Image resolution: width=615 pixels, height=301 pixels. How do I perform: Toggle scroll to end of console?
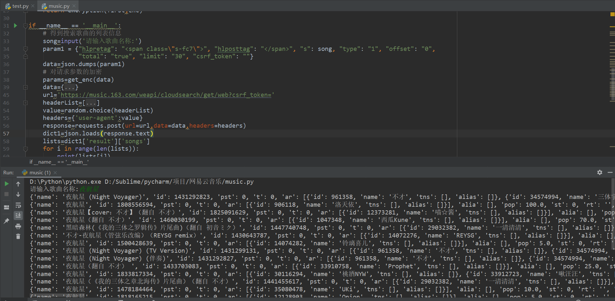click(x=18, y=215)
